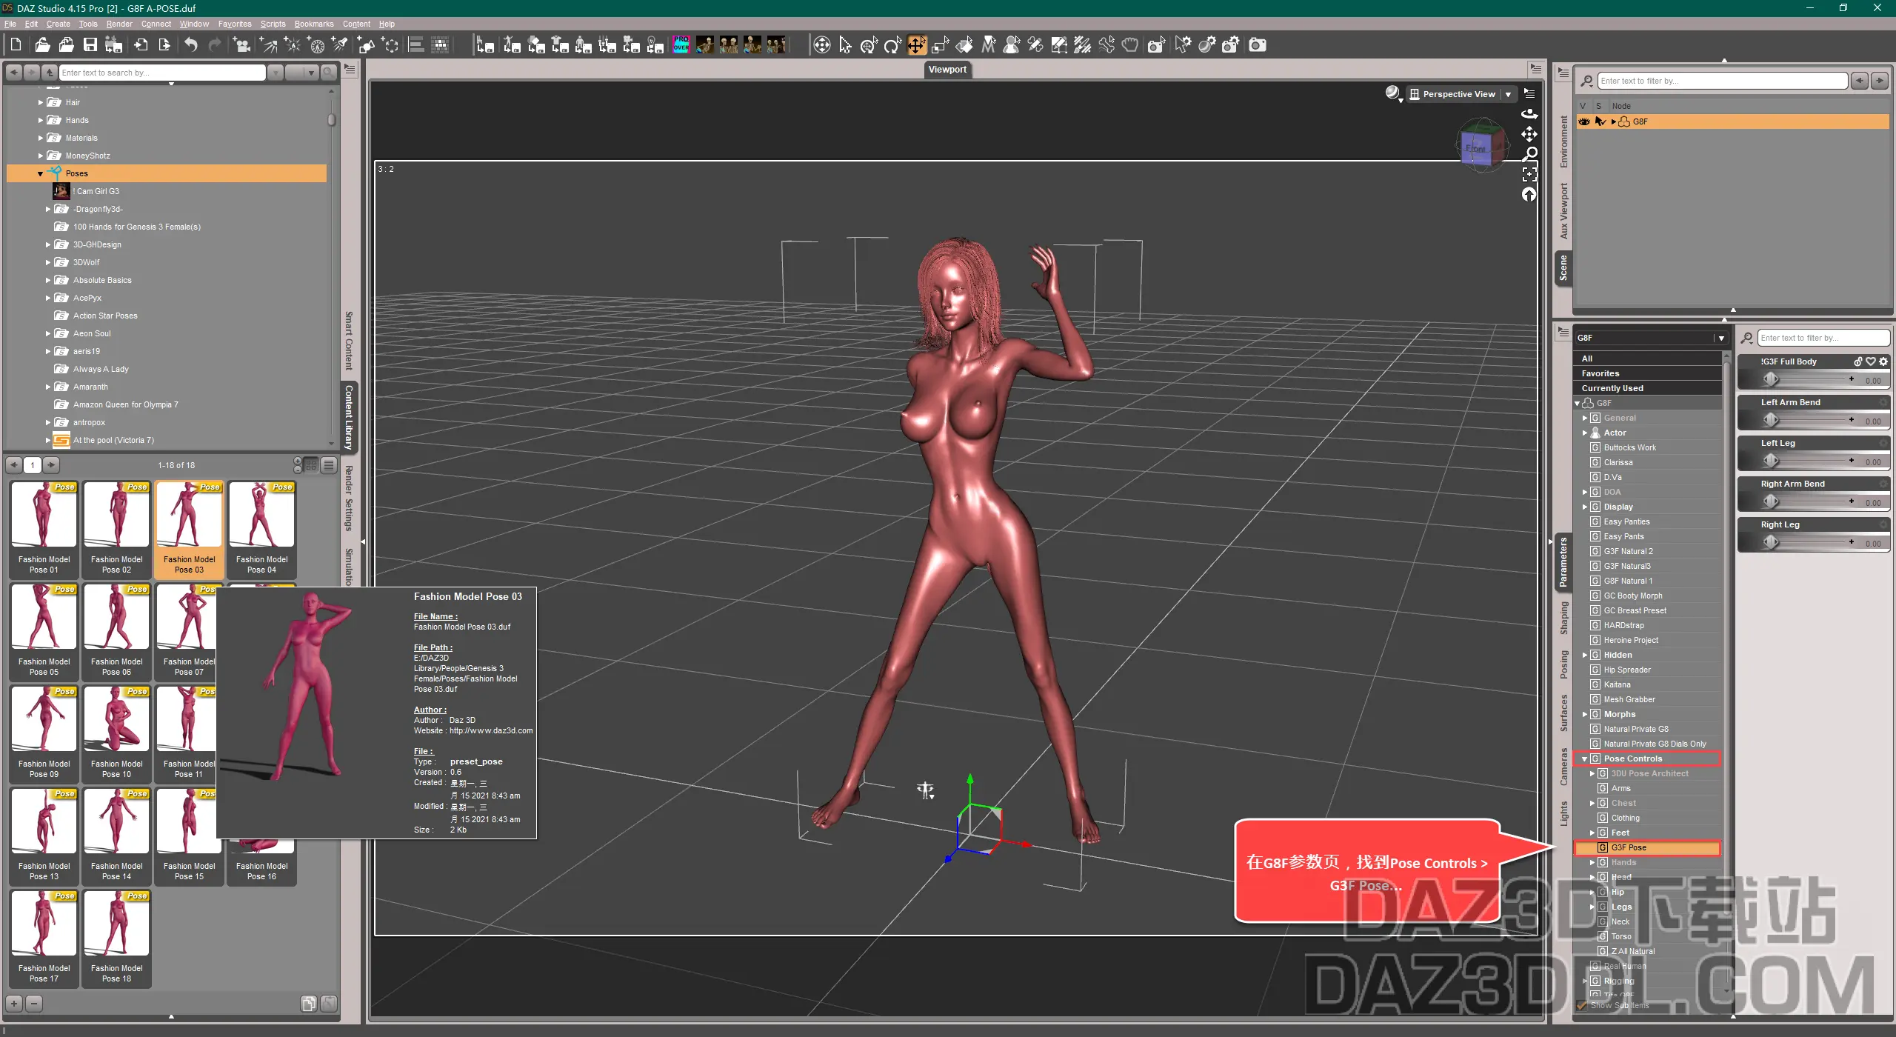Click the viewport reset view icon
This screenshot has width=1896, height=1037.
tap(1529, 194)
